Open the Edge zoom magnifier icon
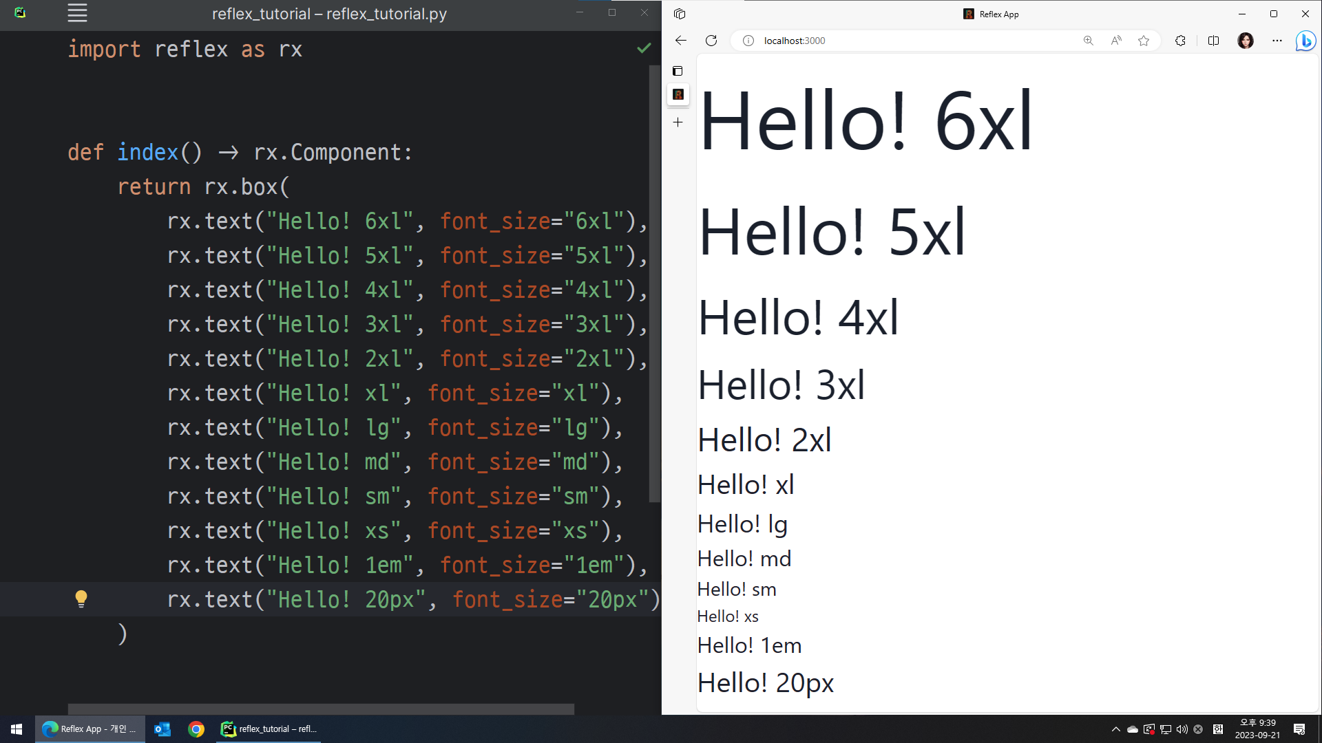This screenshot has height=743, width=1322. coord(1088,41)
